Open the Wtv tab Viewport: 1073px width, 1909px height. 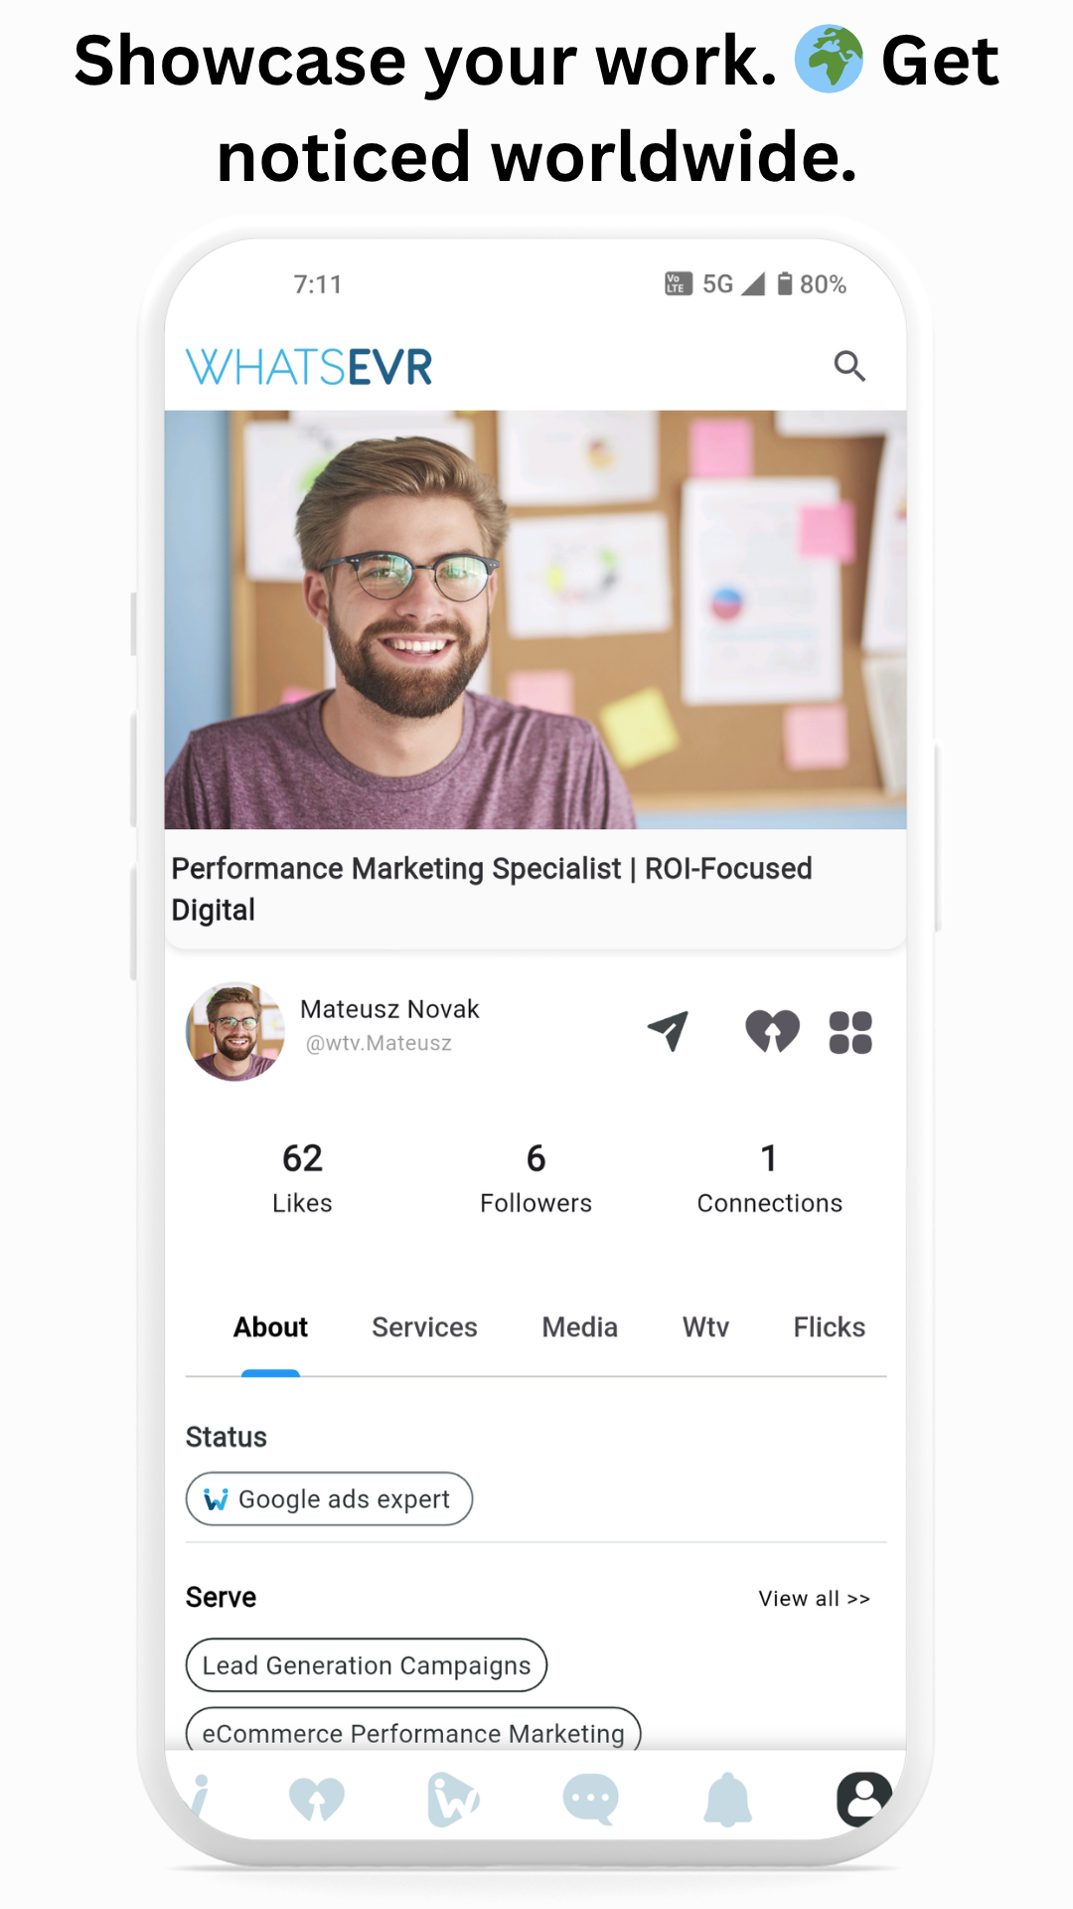[705, 1327]
